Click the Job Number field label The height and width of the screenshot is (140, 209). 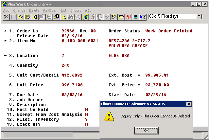tap(30, 99)
